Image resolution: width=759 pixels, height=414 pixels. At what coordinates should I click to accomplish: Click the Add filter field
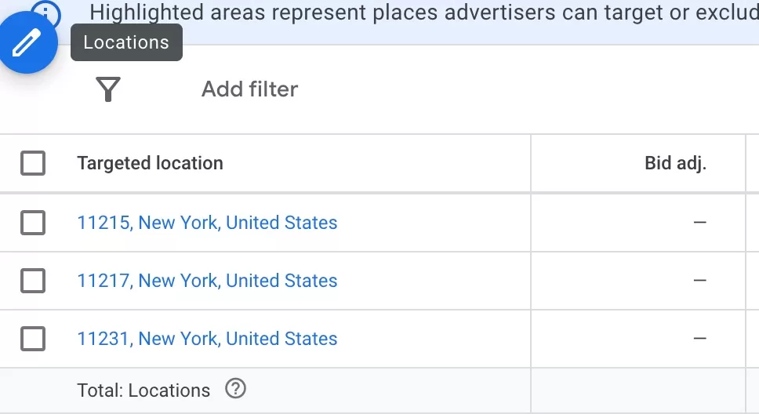[250, 89]
